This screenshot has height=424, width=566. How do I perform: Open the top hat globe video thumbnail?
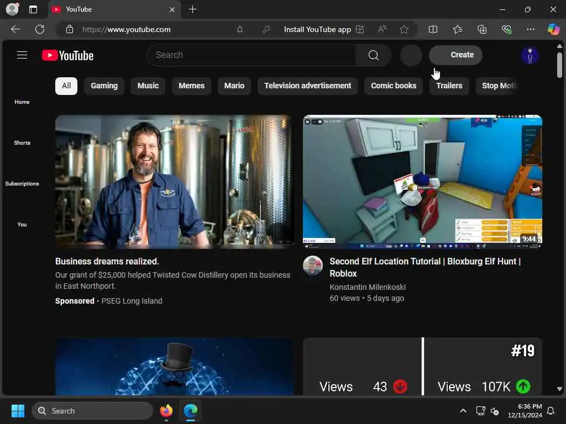point(175,367)
